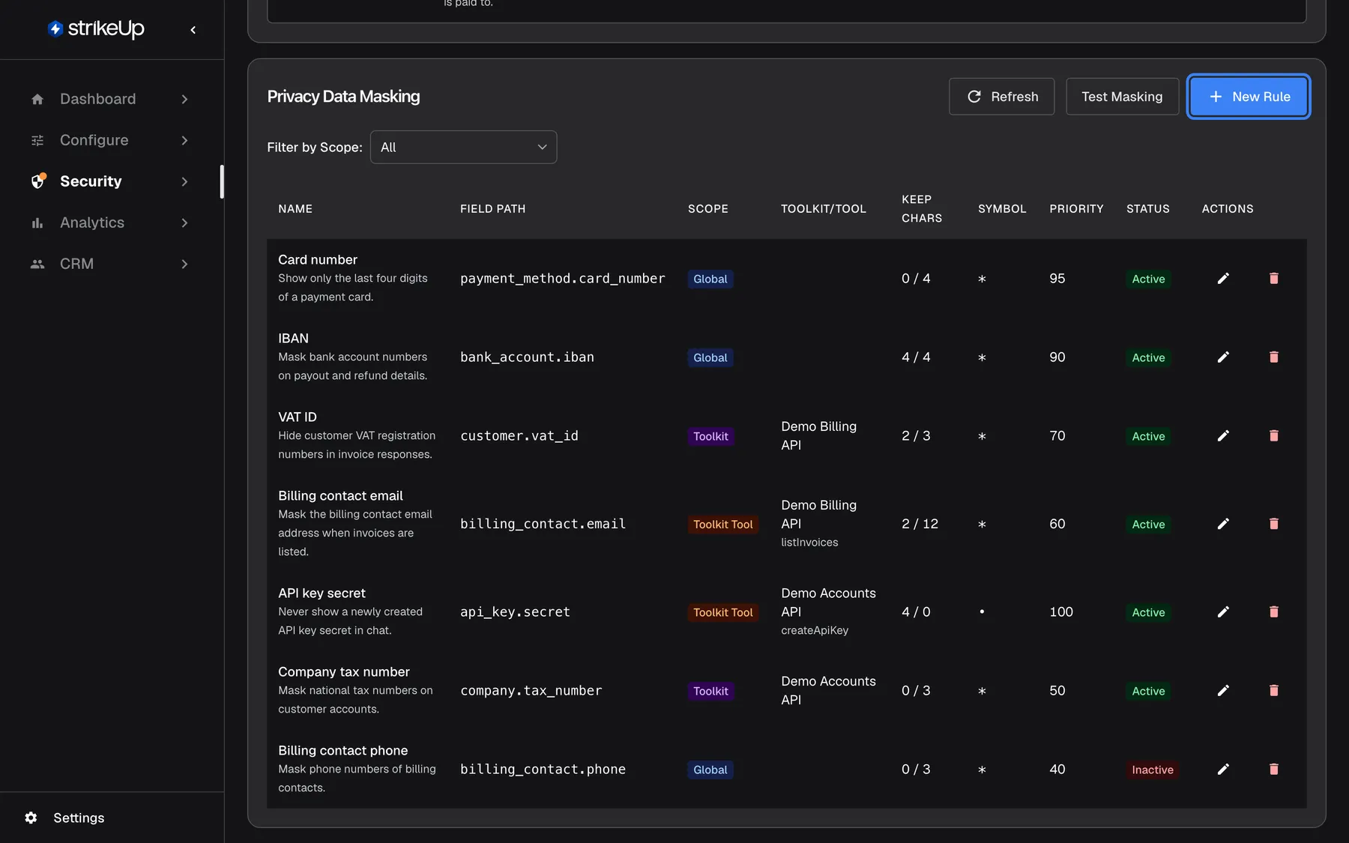Delete the Company tax number rule
The height and width of the screenshot is (843, 1349).
(1273, 691)
